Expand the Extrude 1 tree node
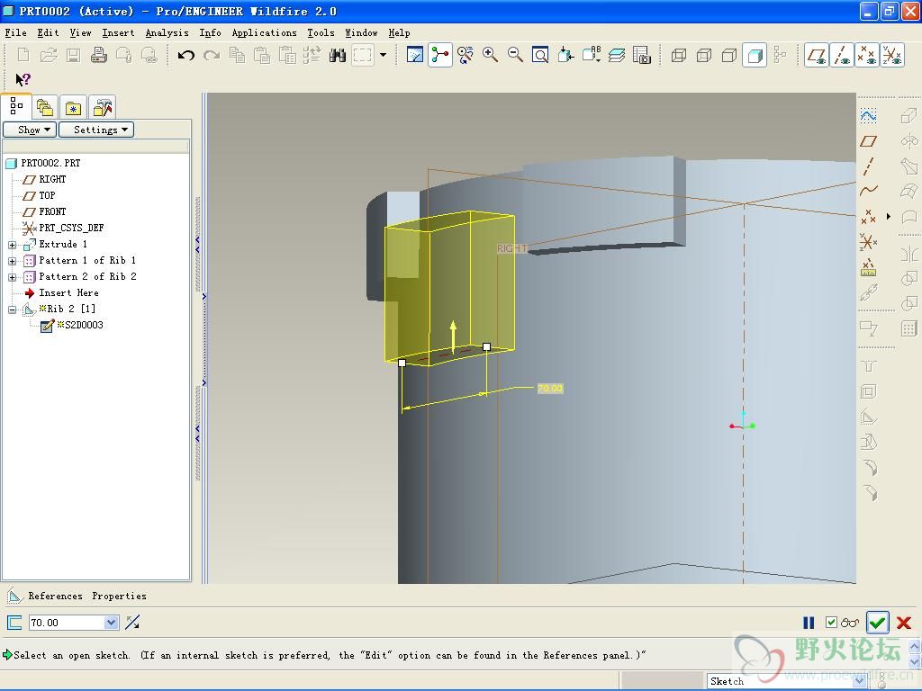 pos(13,245)
